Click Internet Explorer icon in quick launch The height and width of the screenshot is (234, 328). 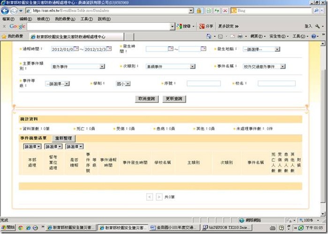click(28, 228)
